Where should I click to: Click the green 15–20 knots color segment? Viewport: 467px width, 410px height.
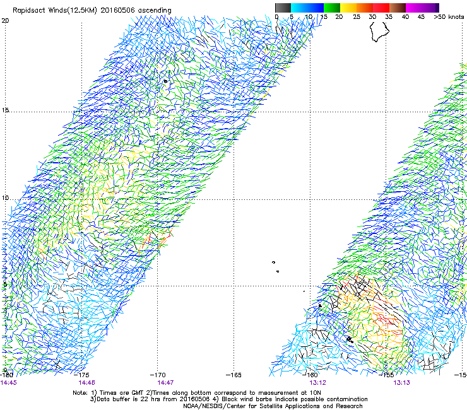click(x=332, y=8)
